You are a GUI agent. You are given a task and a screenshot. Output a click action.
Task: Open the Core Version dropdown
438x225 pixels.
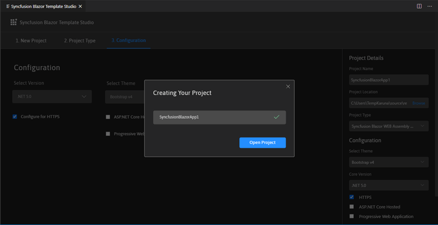tap(388, 185)
